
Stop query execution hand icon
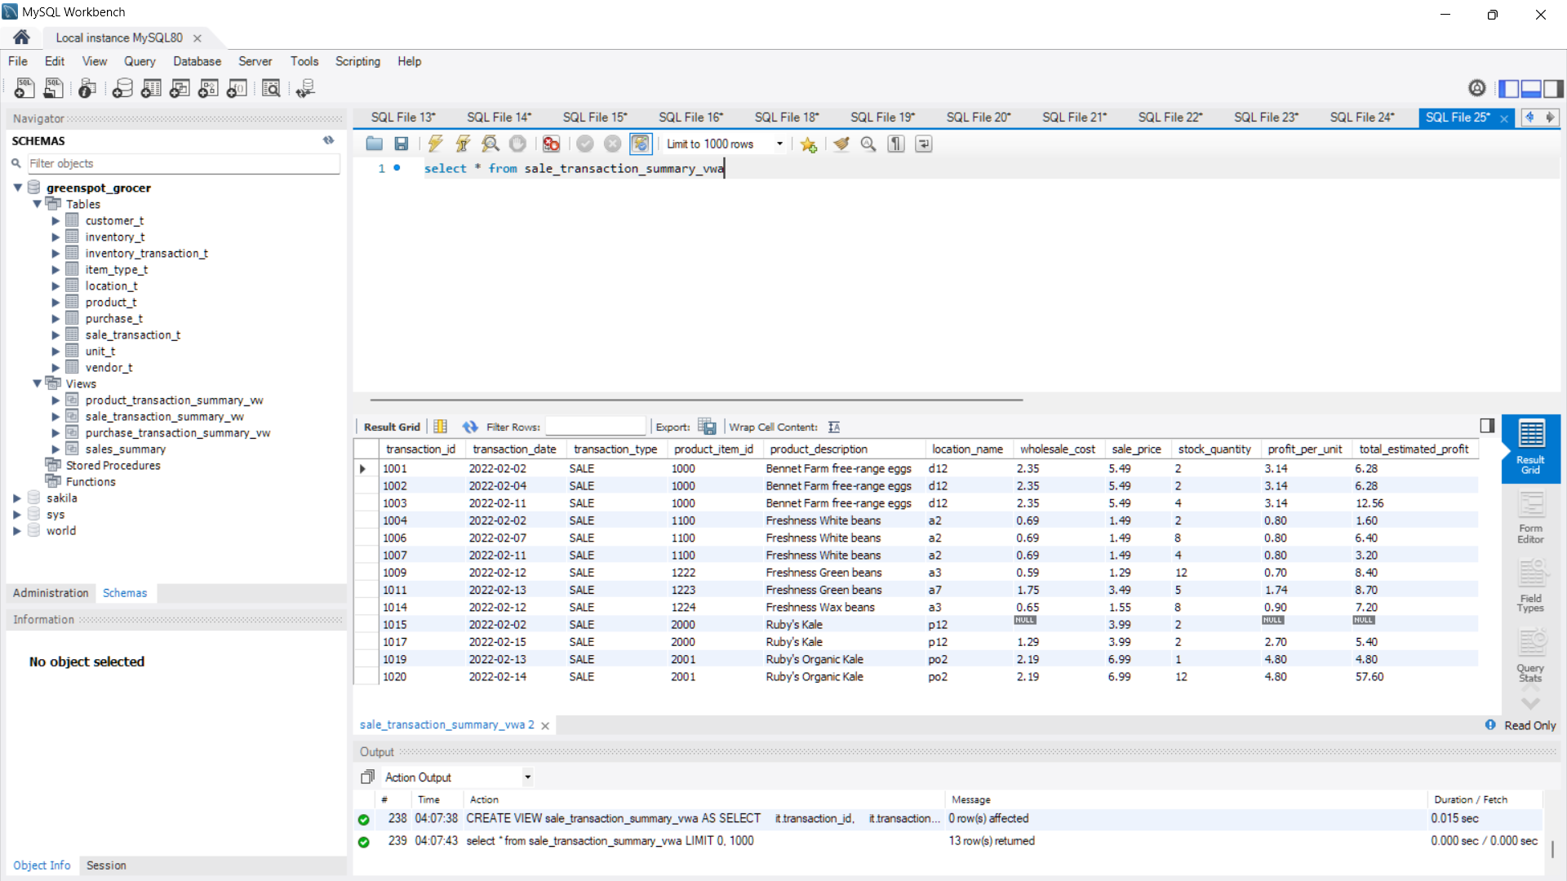tap(517, 144)
